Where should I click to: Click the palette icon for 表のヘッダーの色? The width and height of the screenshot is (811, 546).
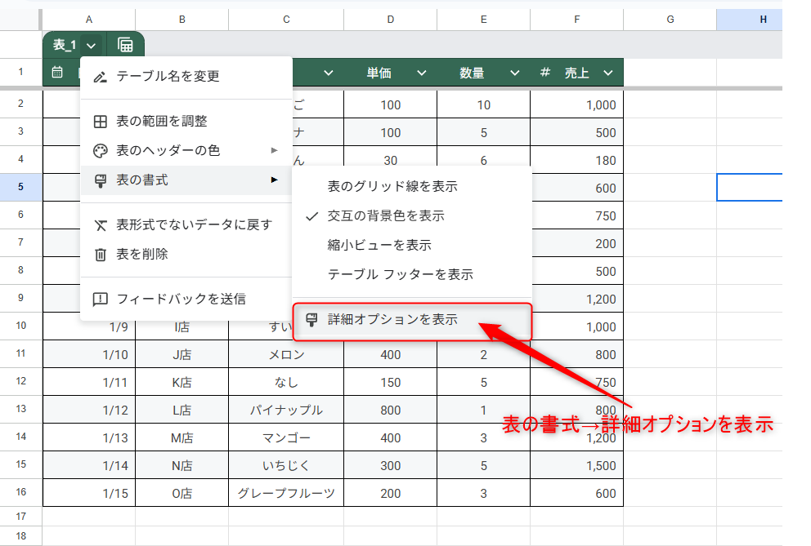(101, 151)
